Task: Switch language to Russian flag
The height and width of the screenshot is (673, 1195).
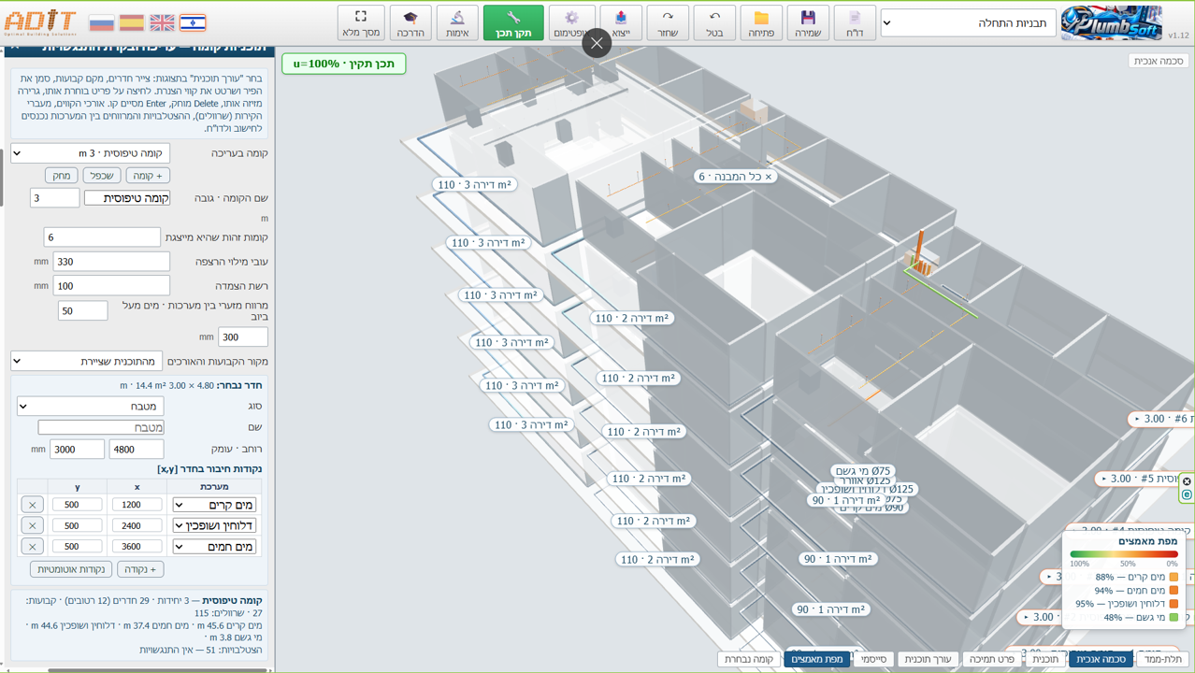Action: tap(101, 22)
